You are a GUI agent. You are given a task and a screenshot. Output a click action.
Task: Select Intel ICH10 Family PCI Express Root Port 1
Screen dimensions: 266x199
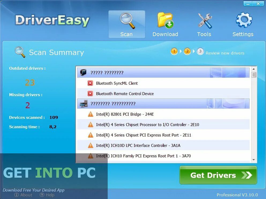pyautogui.click(x=163, y=156)
